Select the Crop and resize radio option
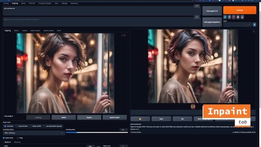The height and width of the screenshot is (147, 261). (x=22, y=126)
